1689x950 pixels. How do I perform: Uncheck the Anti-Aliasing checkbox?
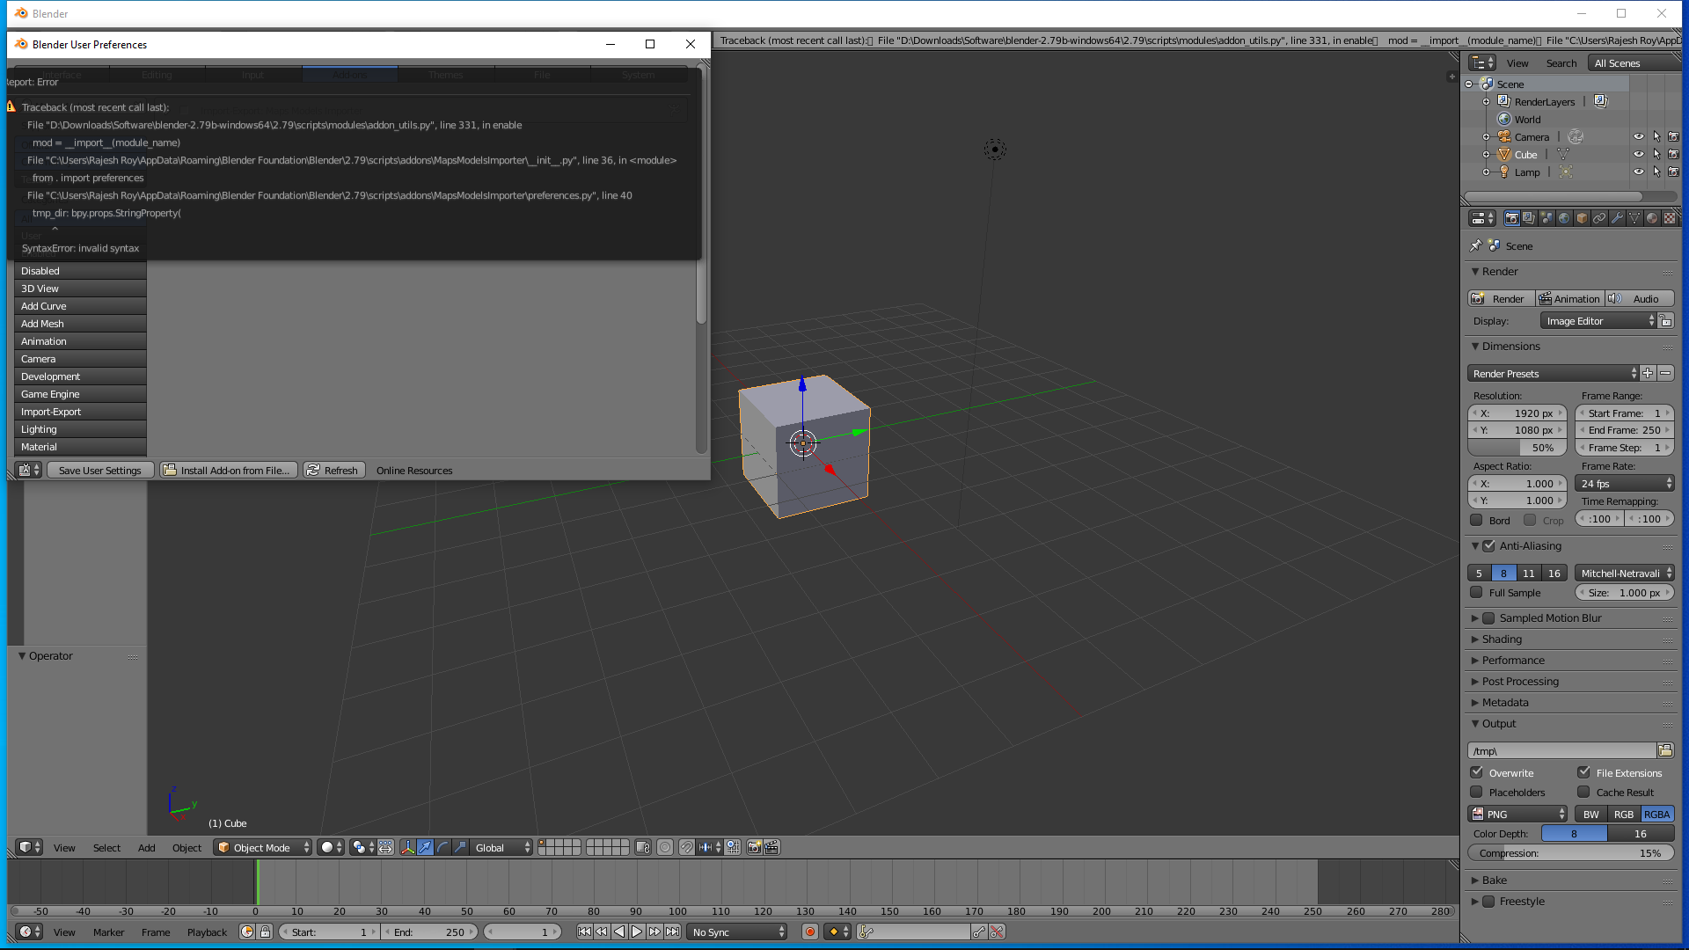pyautogui.click(x=1488, y=545)
